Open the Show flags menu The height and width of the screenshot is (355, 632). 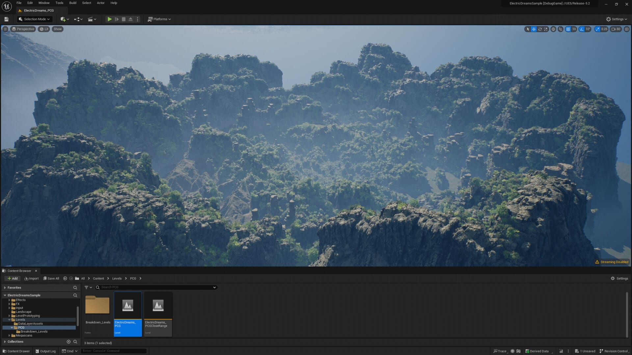[x=58, y=29]
